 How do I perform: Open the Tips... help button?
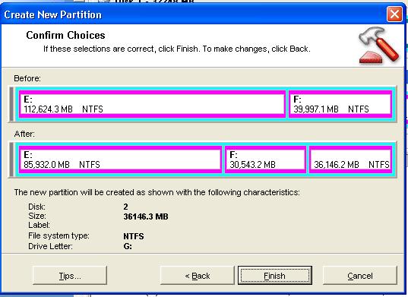pyautogui.click(x=70, y=276)
